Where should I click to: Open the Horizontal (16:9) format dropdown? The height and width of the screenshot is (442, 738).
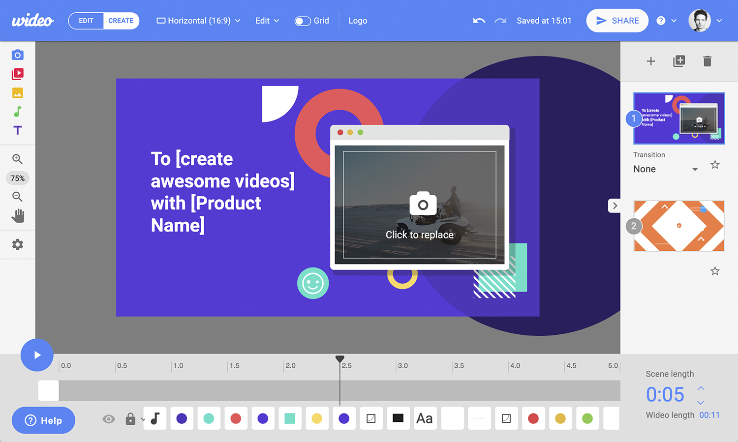click(198, 21)
